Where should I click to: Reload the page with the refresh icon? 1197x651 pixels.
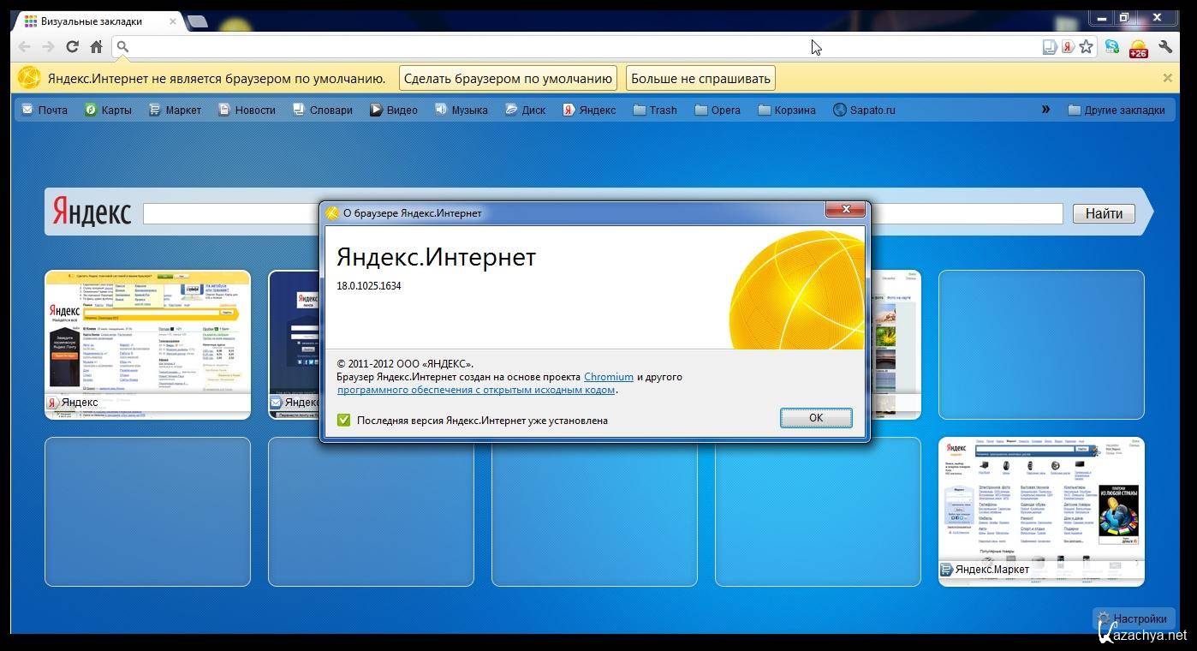click(x=72, y=47)
